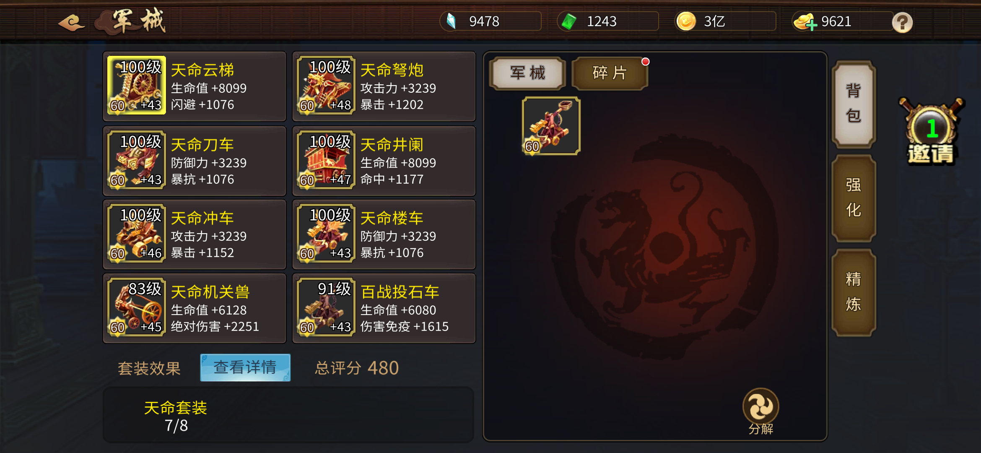Click the 查看详情 view details button
Screen dimensions: 981x453
(x=245, y=367)
